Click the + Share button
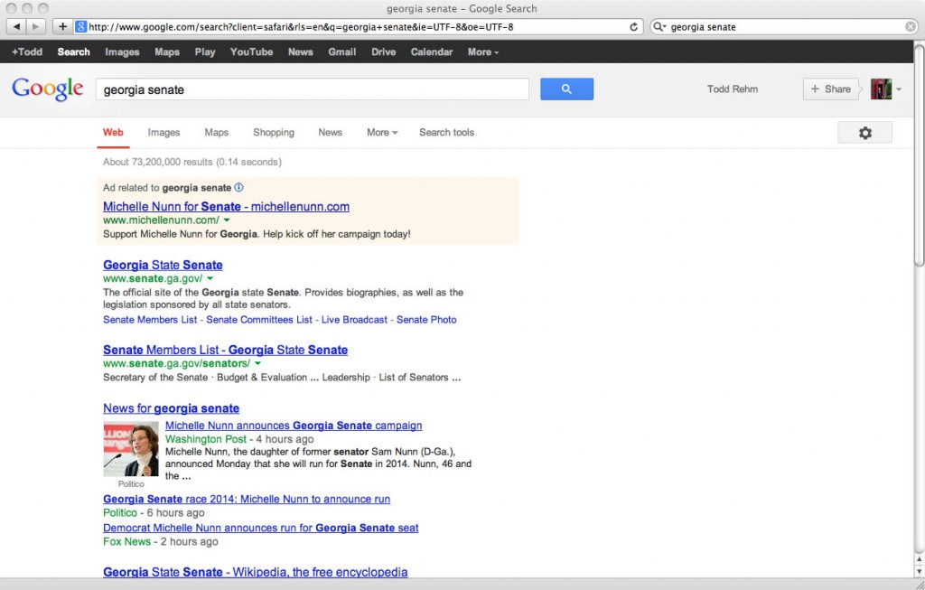This screenshot has width=925, height=590. point(831,89)
